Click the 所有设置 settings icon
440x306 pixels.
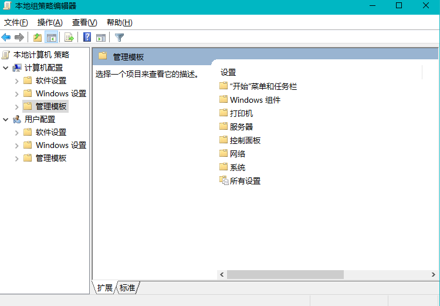(x=224, y=181)
